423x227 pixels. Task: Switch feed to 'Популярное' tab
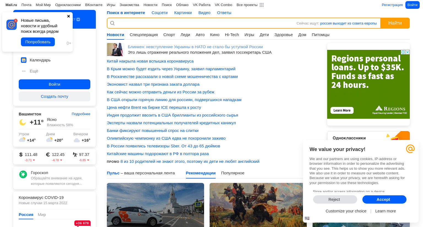coord(233,173)
